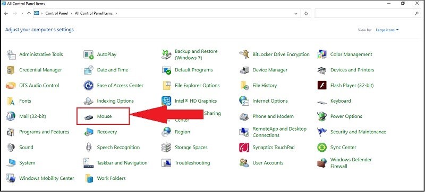Viewport: 425px width, 192px height.
Task: Open Taskbar and Navigation link
Action: [122, 163]
